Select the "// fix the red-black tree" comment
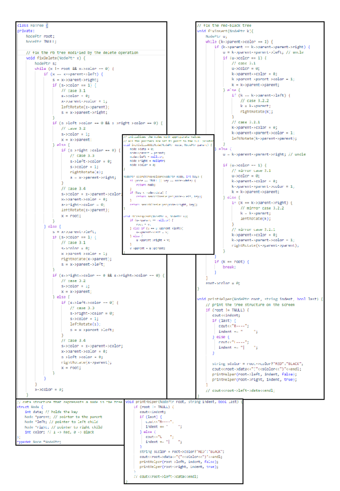The height and width of the screenshot is (491, 340). tap(224, 25)
